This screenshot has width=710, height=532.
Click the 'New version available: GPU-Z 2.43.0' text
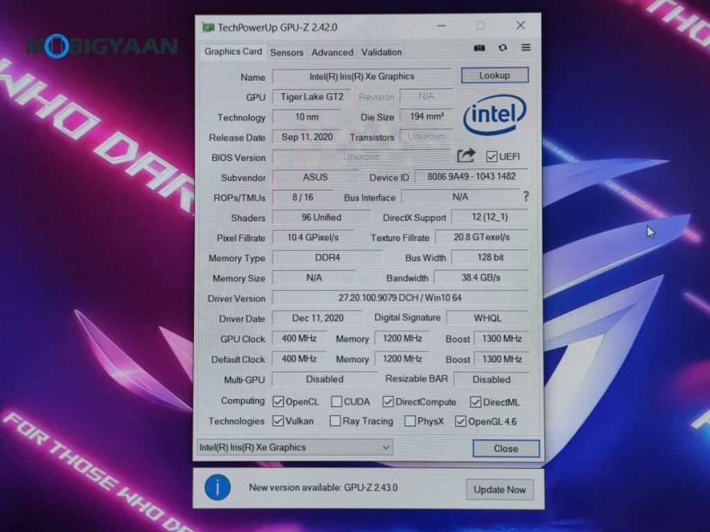click(x=323, y=488)
